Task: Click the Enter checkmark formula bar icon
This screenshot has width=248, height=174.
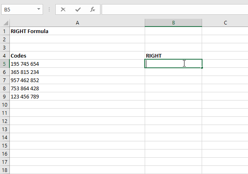Action: tap(78, 9)
